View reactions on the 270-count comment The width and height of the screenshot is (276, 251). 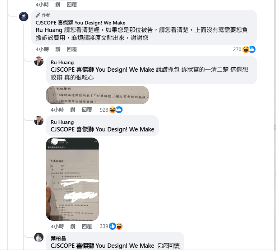[x=244, y=49]
